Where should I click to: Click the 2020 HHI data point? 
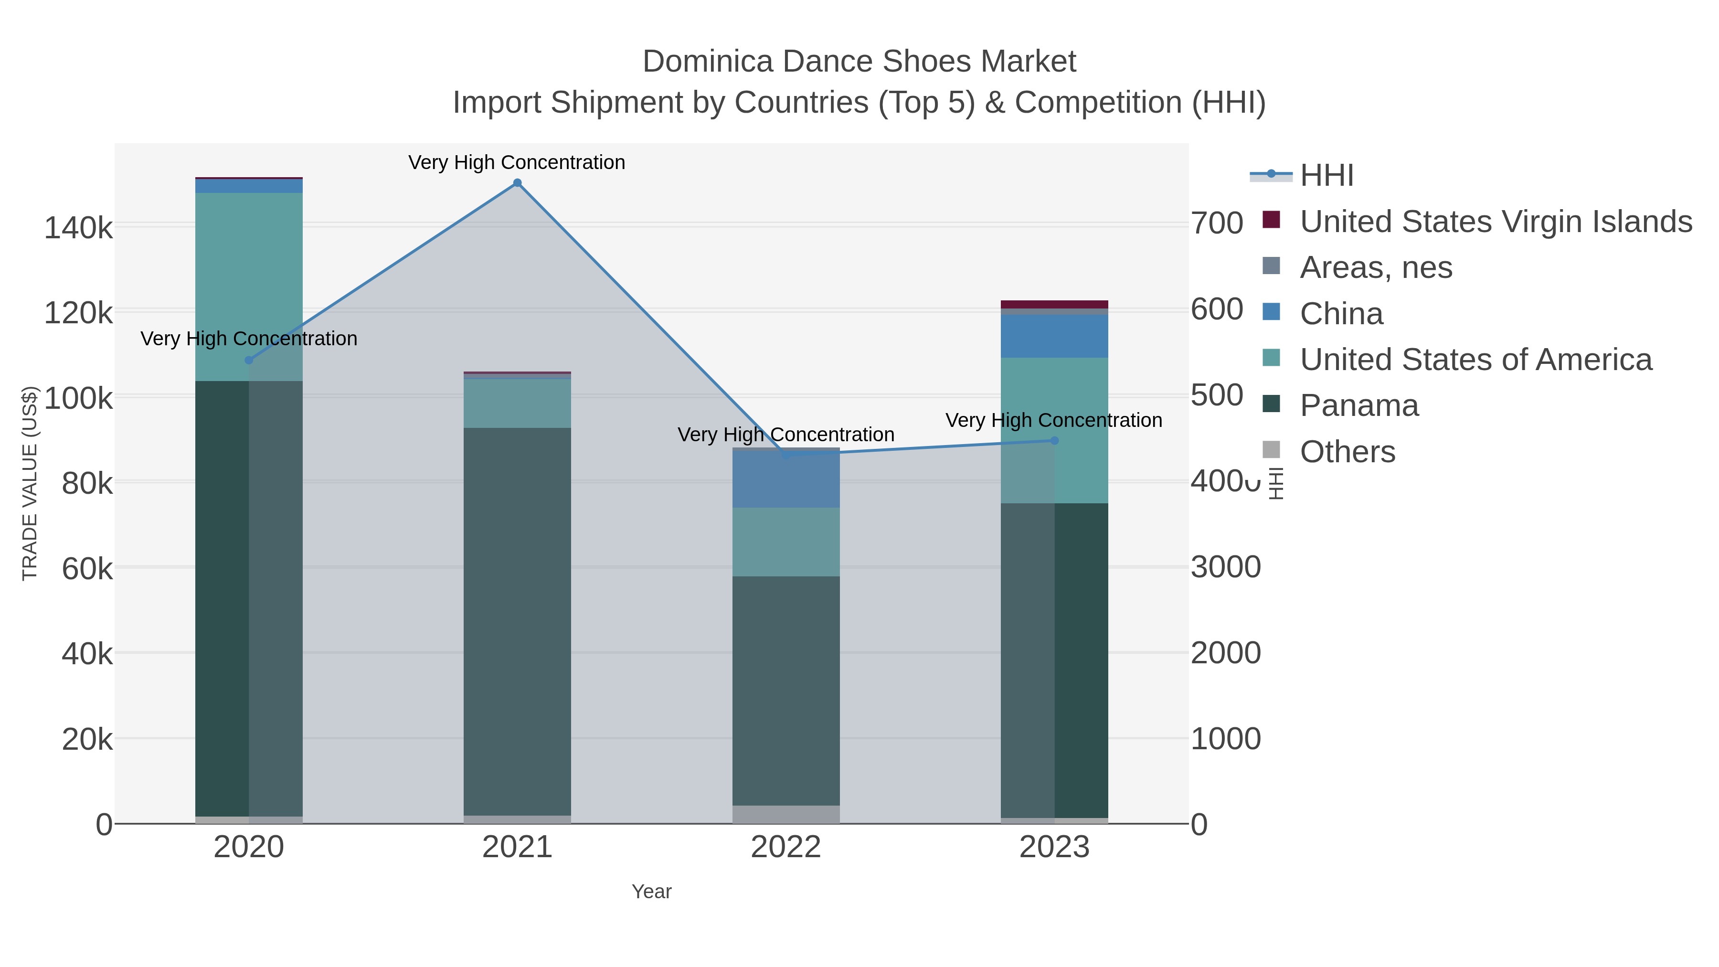pyautogui.click(x=249, y=361)
